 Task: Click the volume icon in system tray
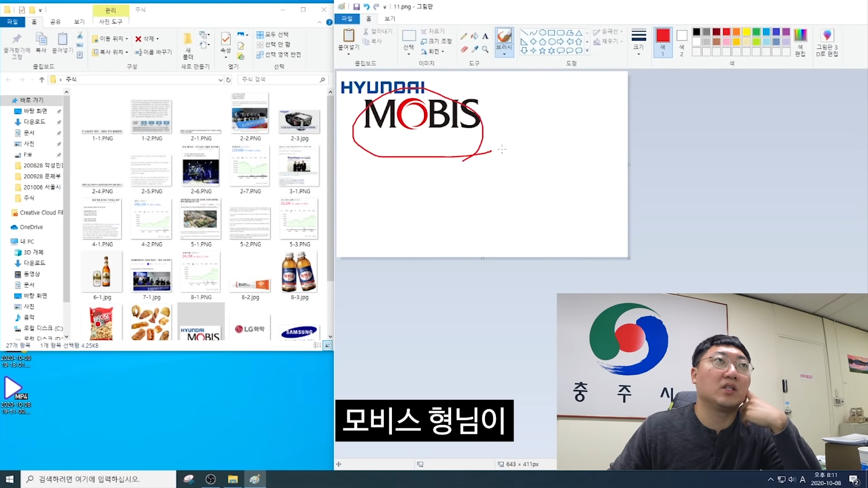[792, 479]
